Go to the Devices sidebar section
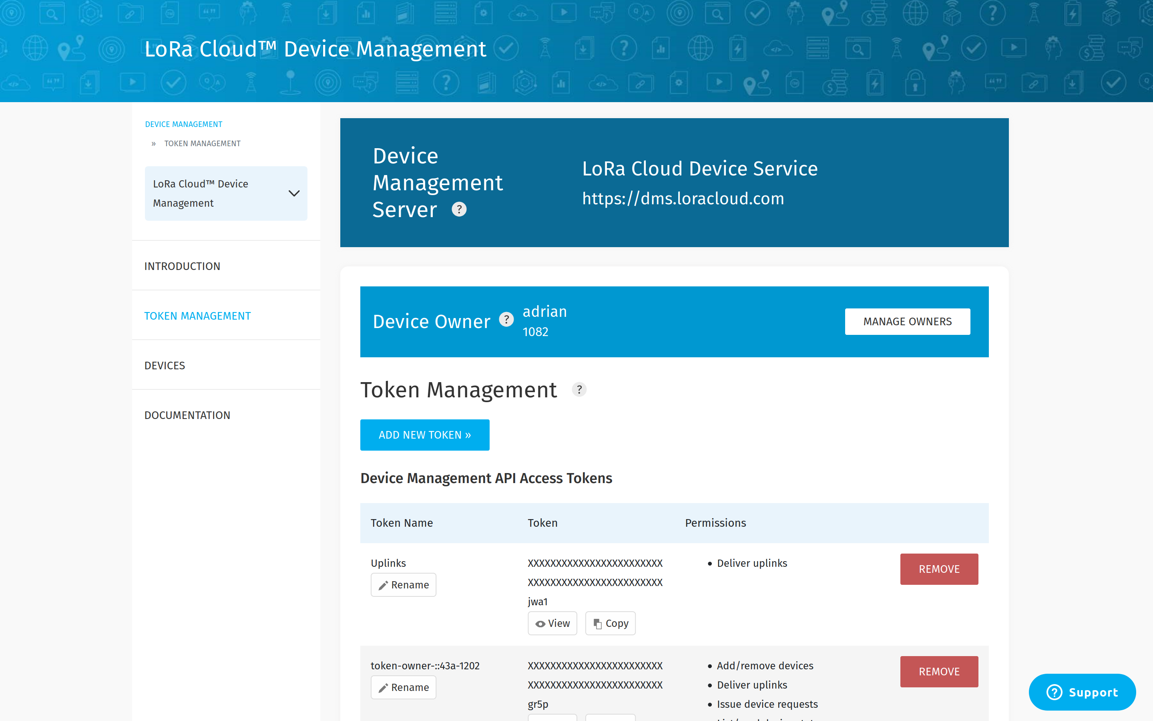The width and height of the screenshot is (1153, 721). click(165, 365)
